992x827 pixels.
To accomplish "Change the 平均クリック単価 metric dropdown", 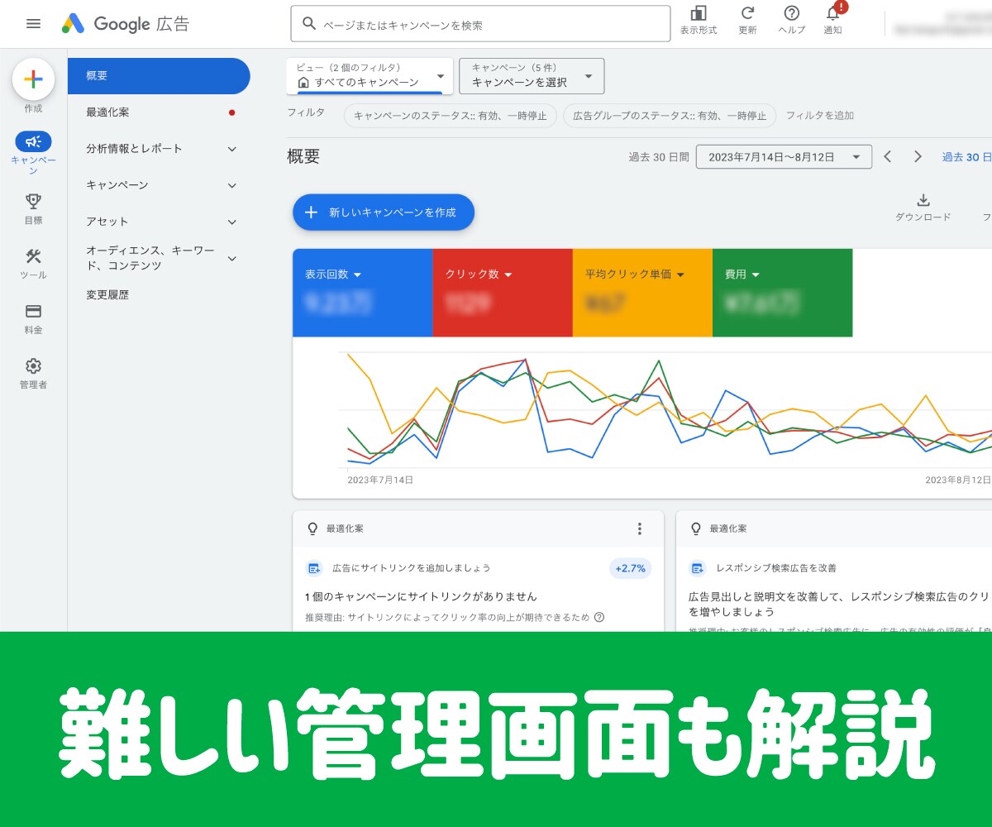I will coord(636,275).
